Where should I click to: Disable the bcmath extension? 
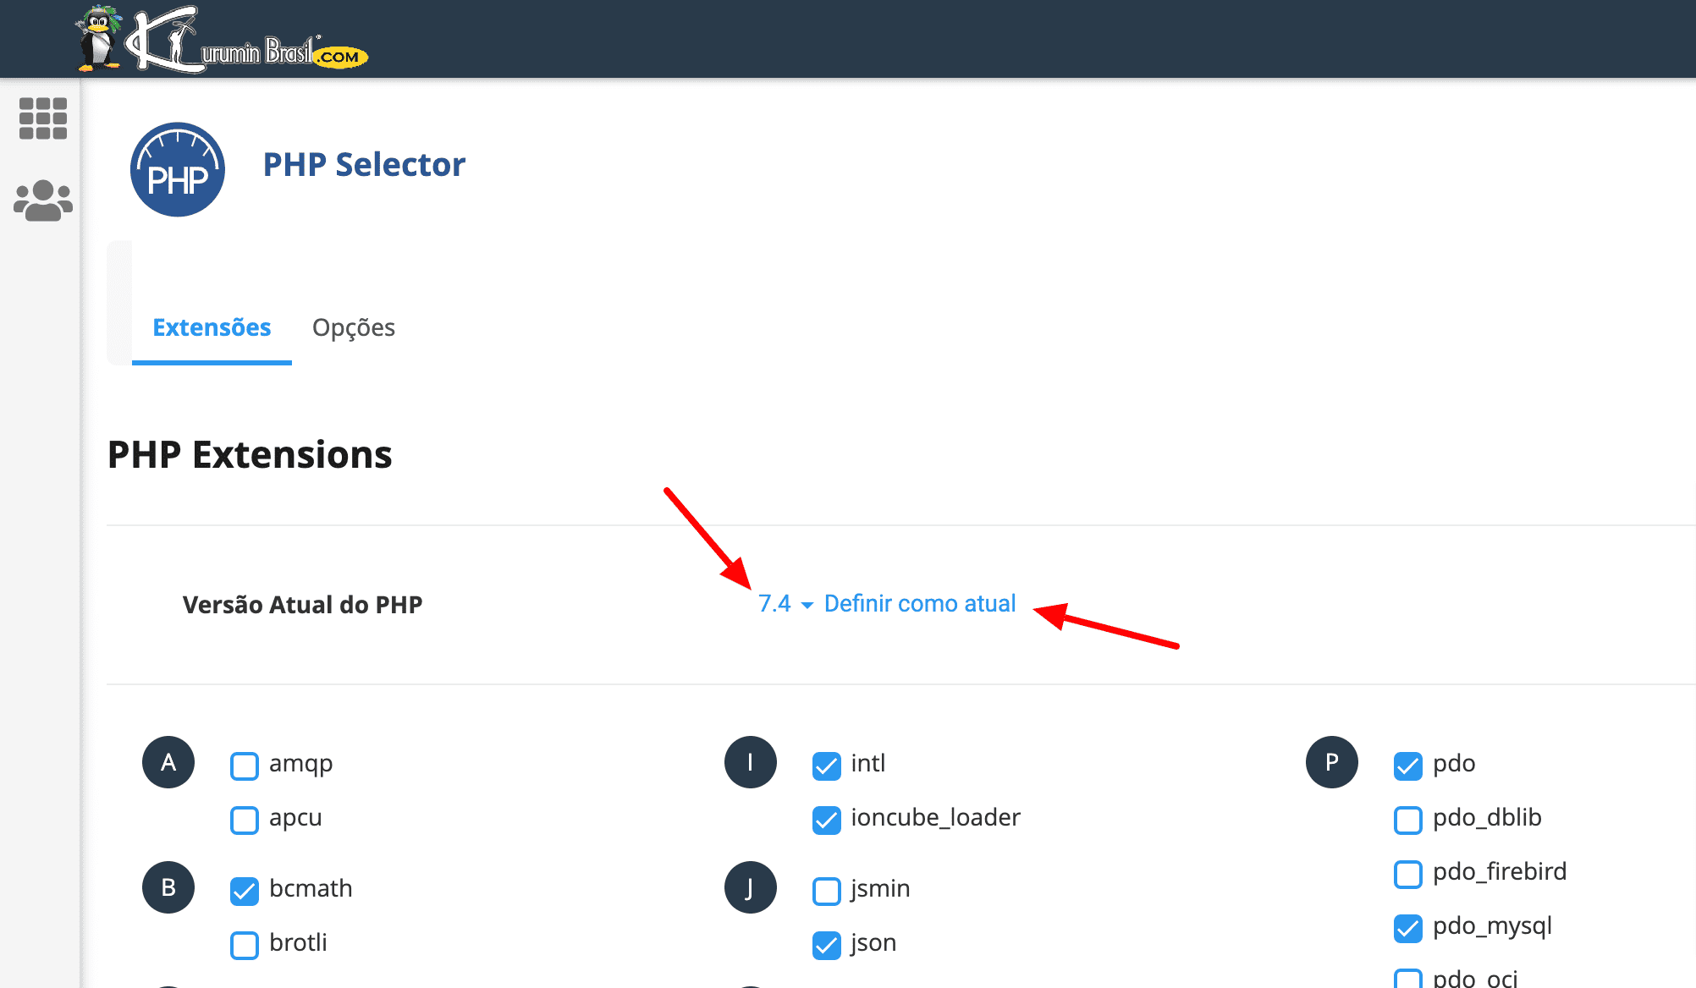pos(245,891)
